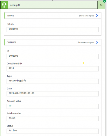Image resolution: width=107 pixels, height=136 pixels.
Task: Click the 1s duration badge
Action: tap(101, 5)
